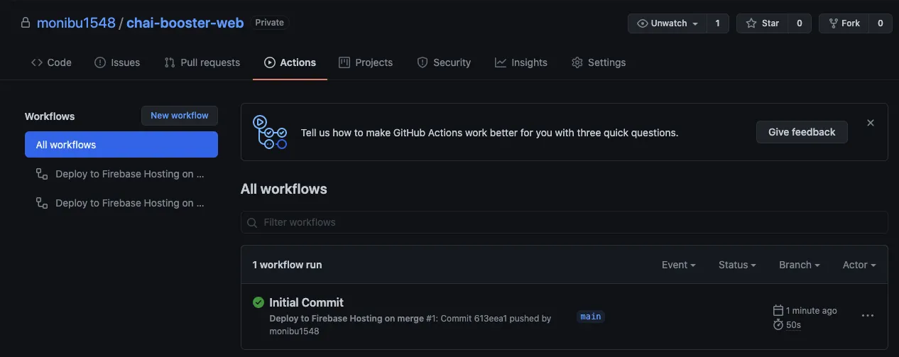
Task: Fork the repository
Action: click(843, 23)
